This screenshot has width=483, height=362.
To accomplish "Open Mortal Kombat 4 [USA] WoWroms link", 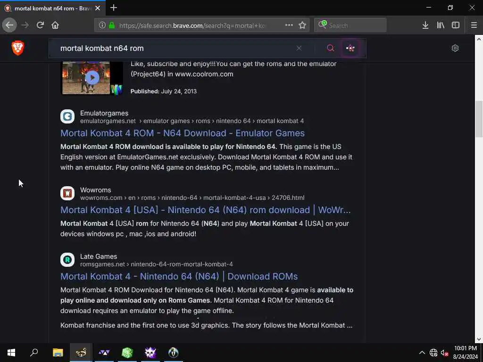I will pos(206,210).
